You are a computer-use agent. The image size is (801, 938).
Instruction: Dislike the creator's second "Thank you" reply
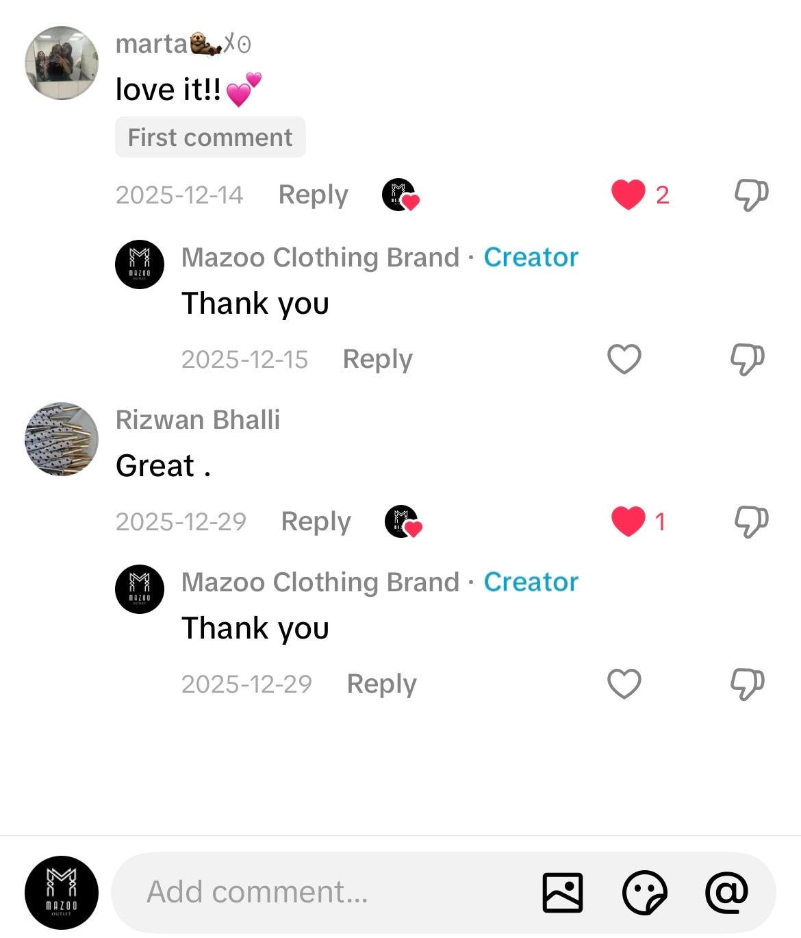pyautogui.click(x=747, y=684)
